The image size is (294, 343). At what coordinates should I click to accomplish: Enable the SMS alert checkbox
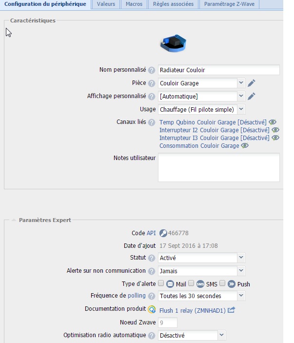(x=191, y=283)
